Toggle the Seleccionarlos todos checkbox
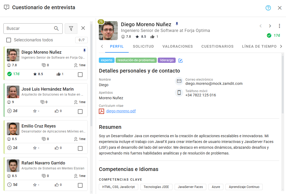Screen dimensions: 286x194 (x=9, y=40)
